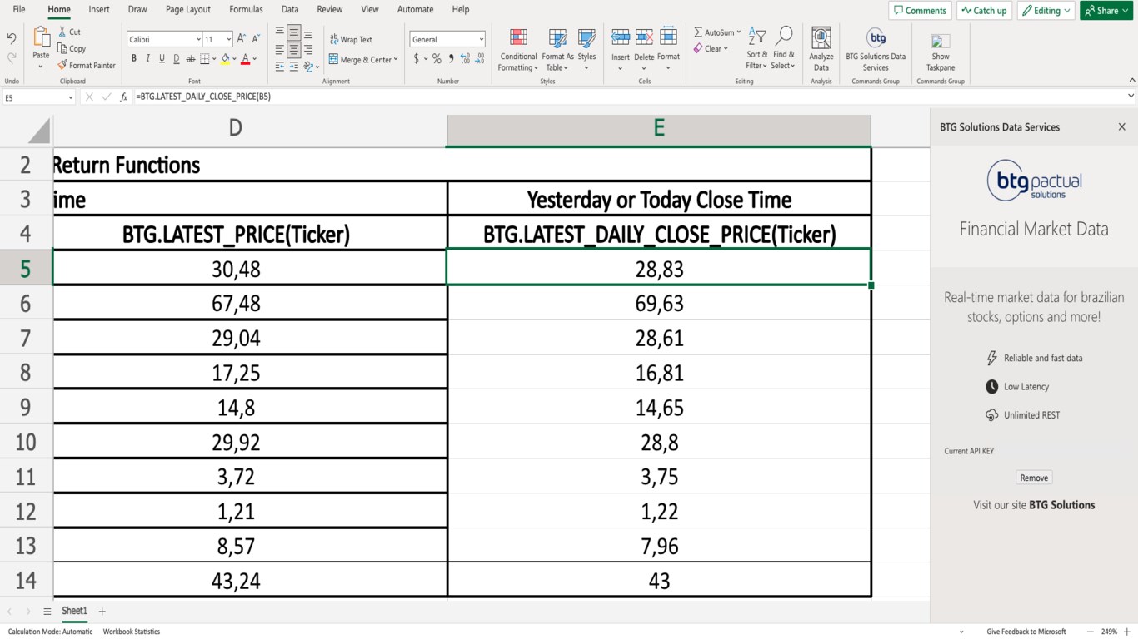This screenshot has width=1138, height=639.
Task: Expand the Name Box dropdown arrow
Action: (70, 97)
